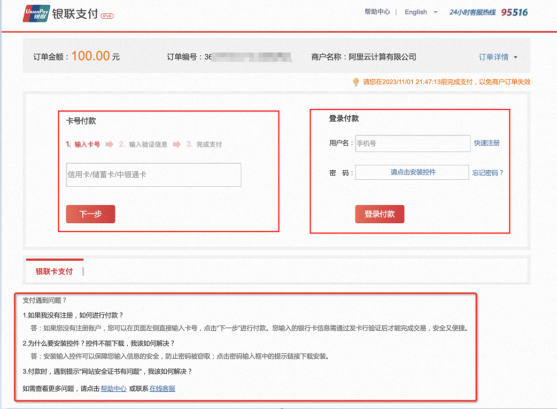Click FAQ question 3 about 网站安全证书

click(x=107, y=372)
